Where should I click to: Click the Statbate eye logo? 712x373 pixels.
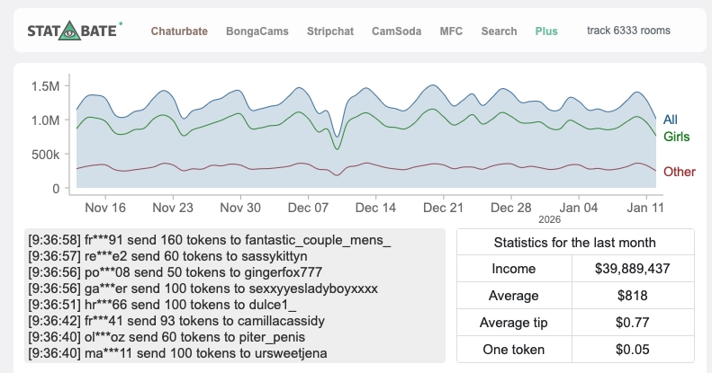69,31
